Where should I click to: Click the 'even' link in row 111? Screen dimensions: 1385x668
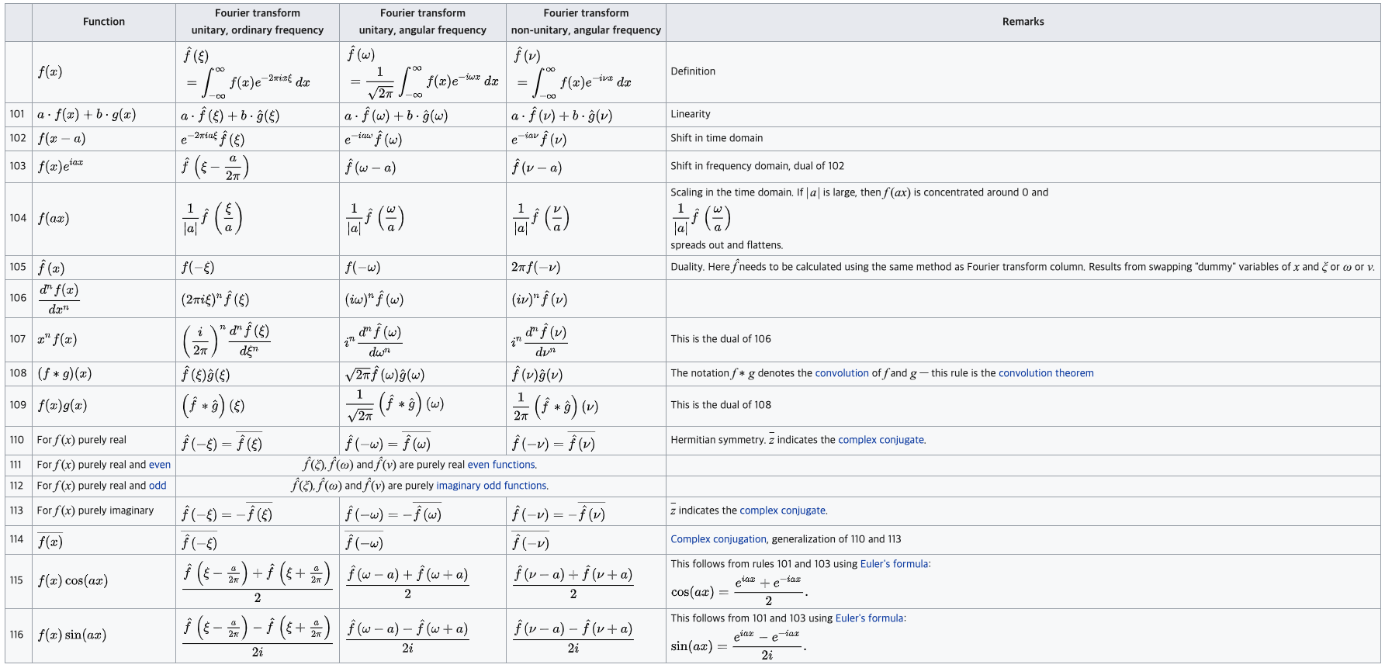coord(160,465)
